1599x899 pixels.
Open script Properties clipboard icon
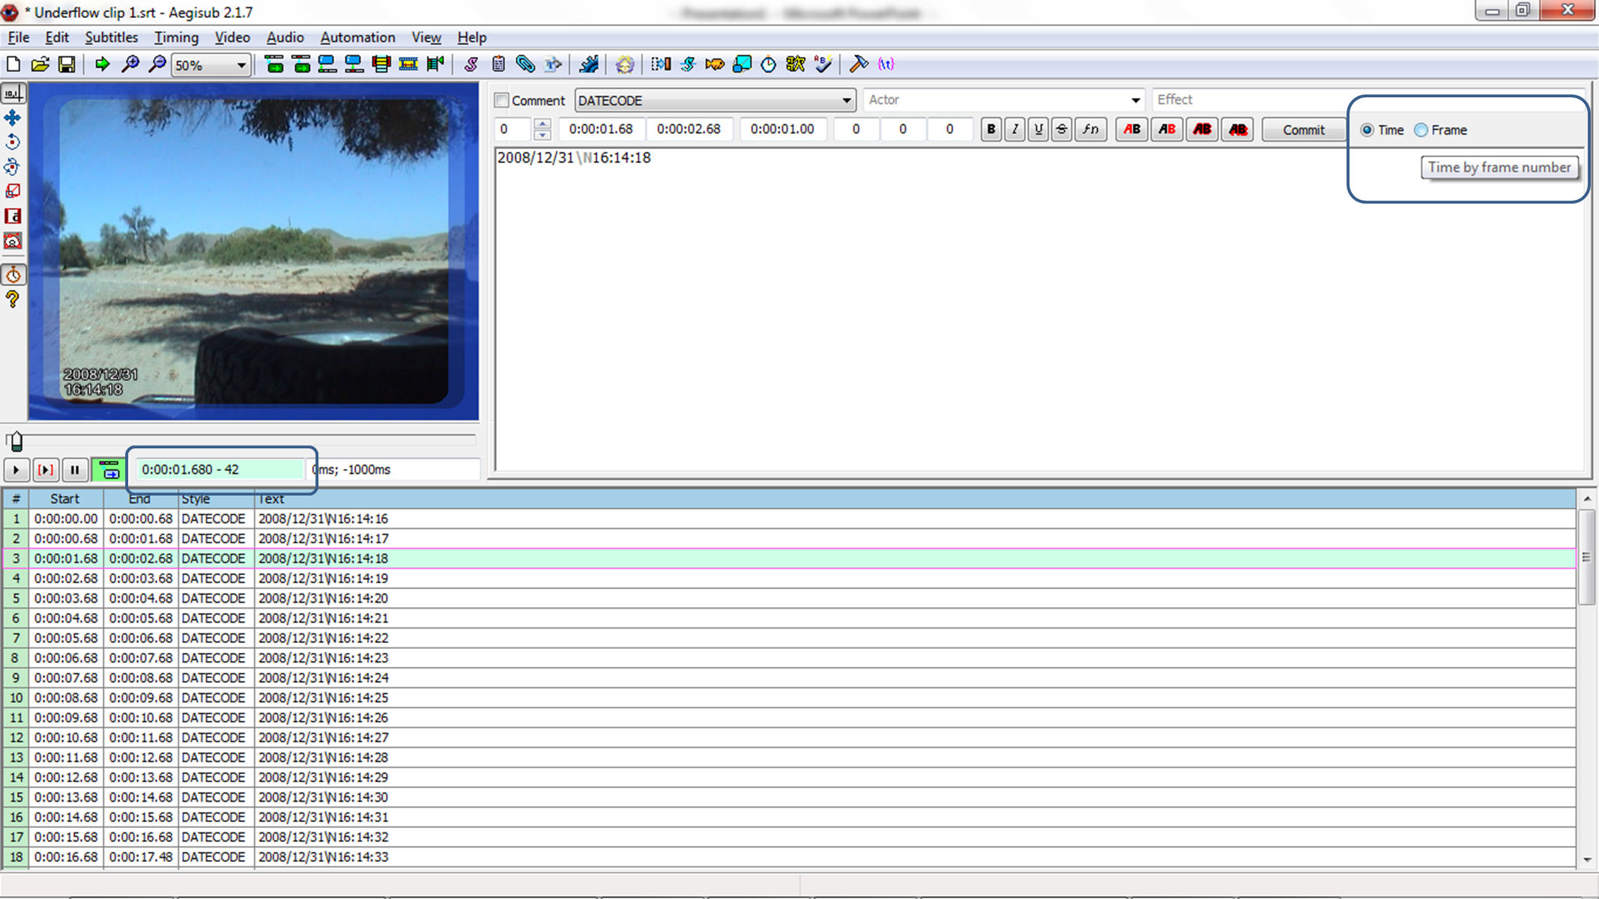(498, 64)
